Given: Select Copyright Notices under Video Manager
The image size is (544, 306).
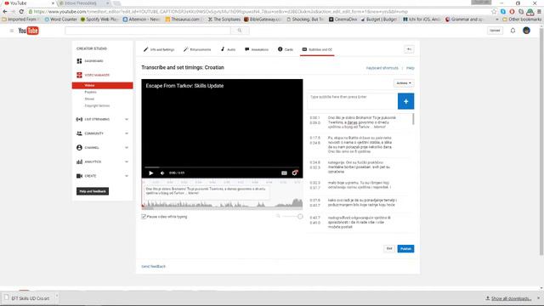Looking at the screenshot, I should tap(97, 105).
